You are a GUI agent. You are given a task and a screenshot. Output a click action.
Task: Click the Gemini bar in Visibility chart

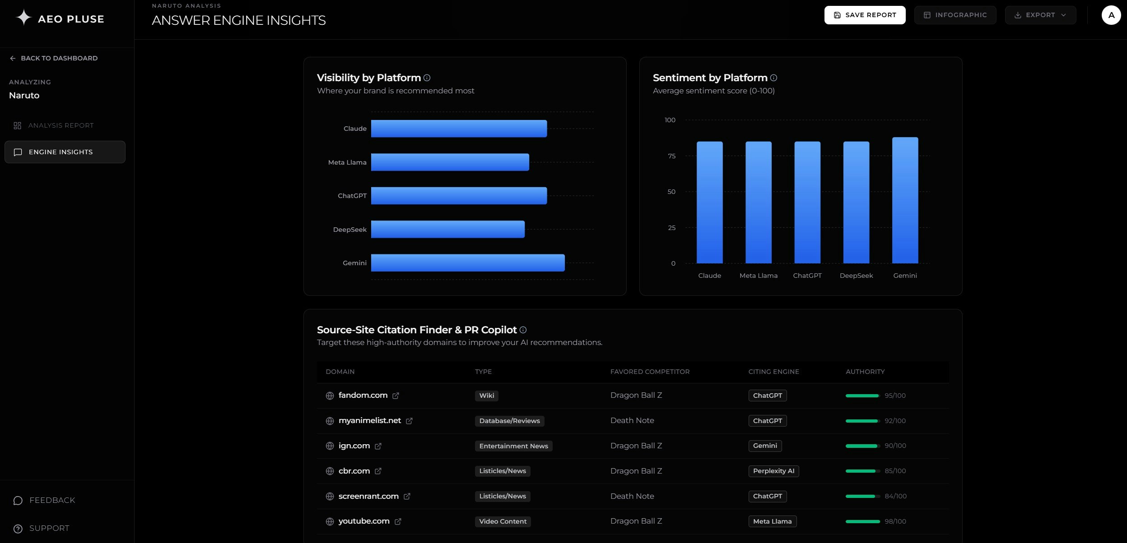(x=468, y=263)
